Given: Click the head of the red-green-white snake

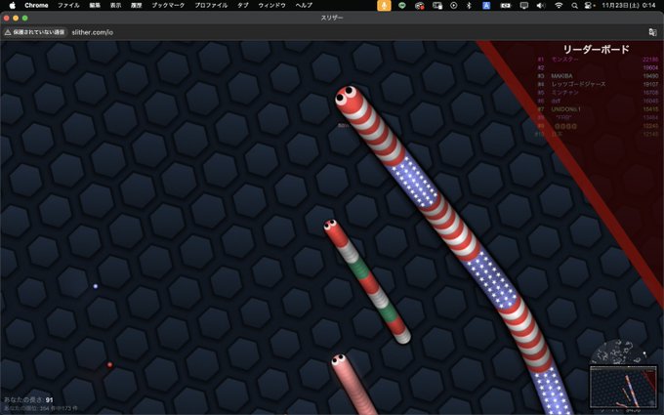Looking at the screenshot, I should pyautogui.click(x=331, y=225).
